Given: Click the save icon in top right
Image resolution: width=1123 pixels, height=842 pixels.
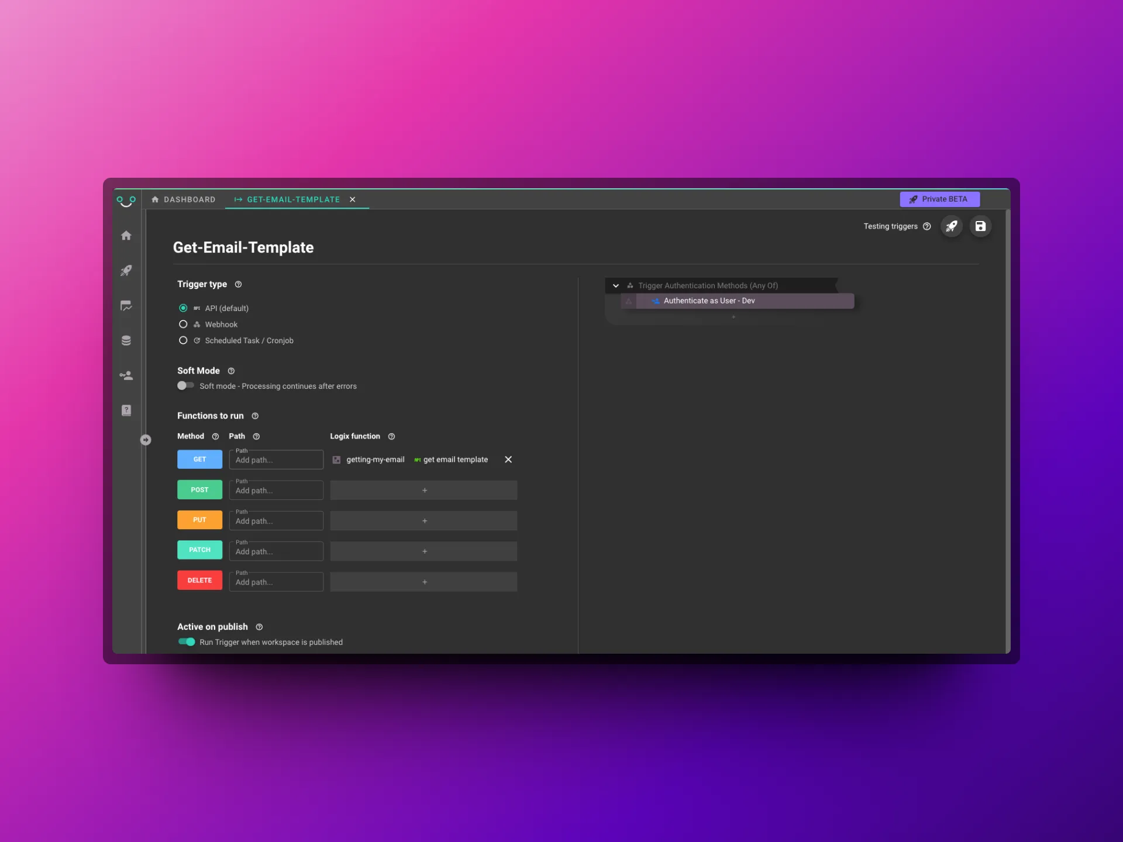Looking at the screenshot, I should click(x=980, y=226).
